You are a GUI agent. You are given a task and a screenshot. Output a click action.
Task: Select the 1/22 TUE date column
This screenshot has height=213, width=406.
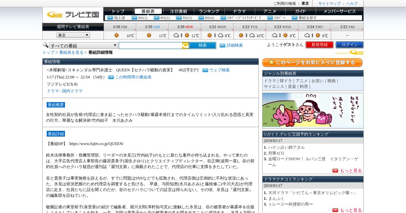point(250,27)
